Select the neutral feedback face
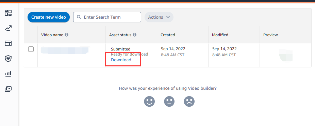315x126 pixels. point(169,101)
